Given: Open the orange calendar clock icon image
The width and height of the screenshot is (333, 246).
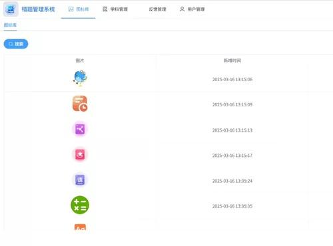Looking at the screenshot, I should 80,104.
